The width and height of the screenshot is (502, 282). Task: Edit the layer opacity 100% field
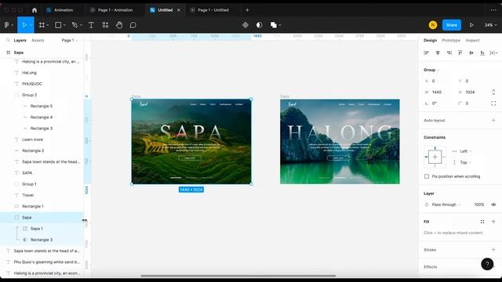point(479,204)
